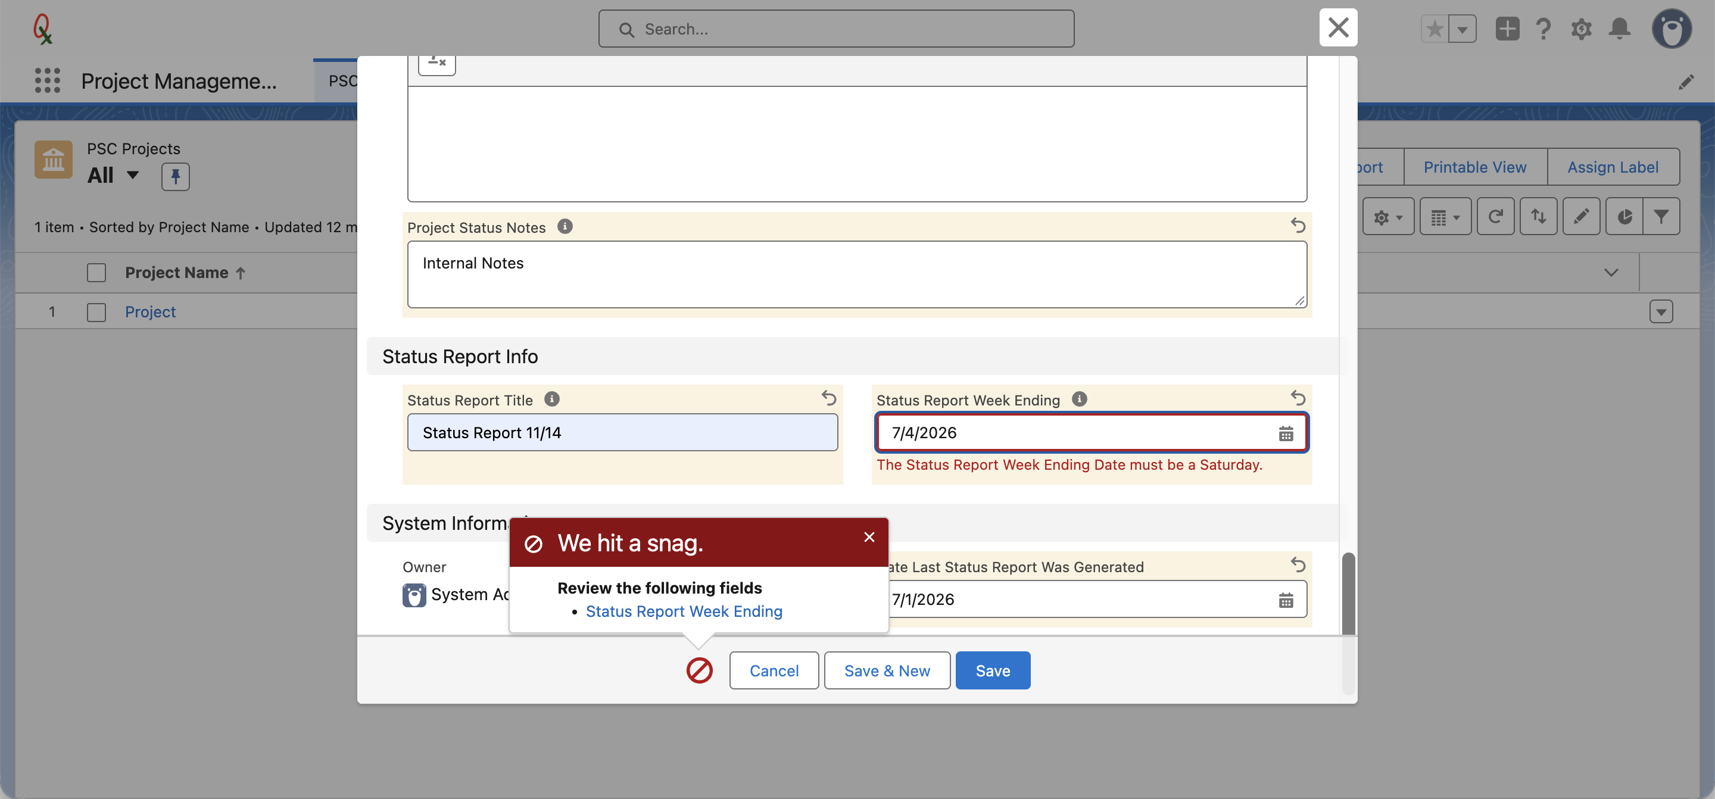
Task: Refresh the PSC Projects list
Action: 1495,216
